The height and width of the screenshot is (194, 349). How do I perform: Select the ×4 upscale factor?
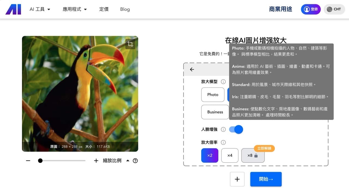coord(230,155)
